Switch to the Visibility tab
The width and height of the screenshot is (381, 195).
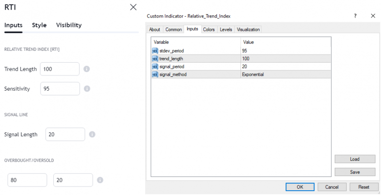[x=69, y=25]
